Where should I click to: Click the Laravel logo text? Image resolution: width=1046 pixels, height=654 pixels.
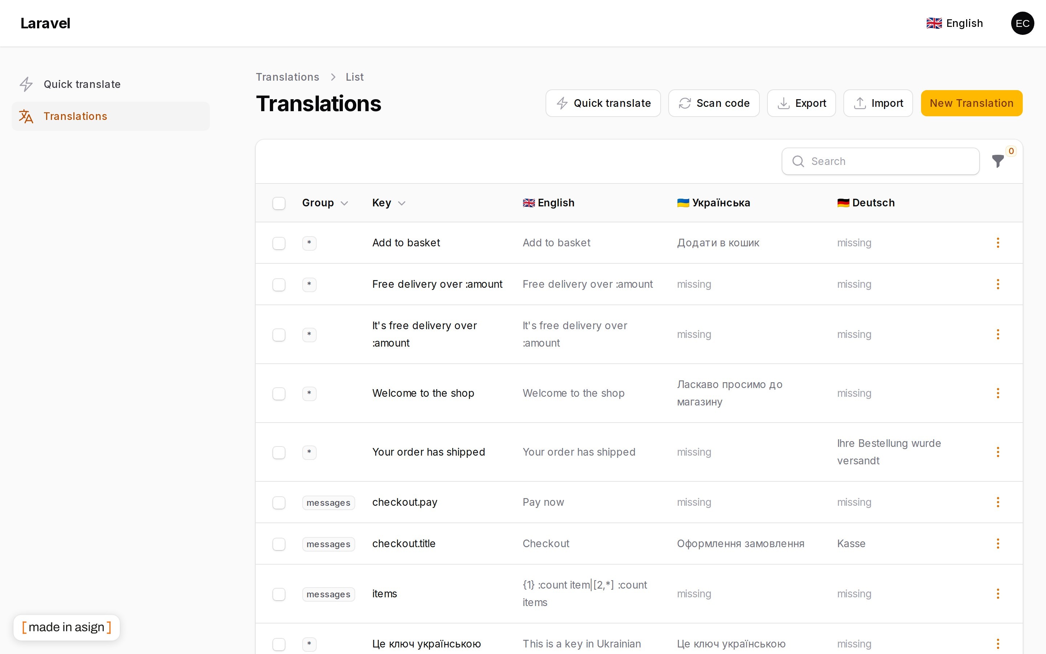pos(45,23)
